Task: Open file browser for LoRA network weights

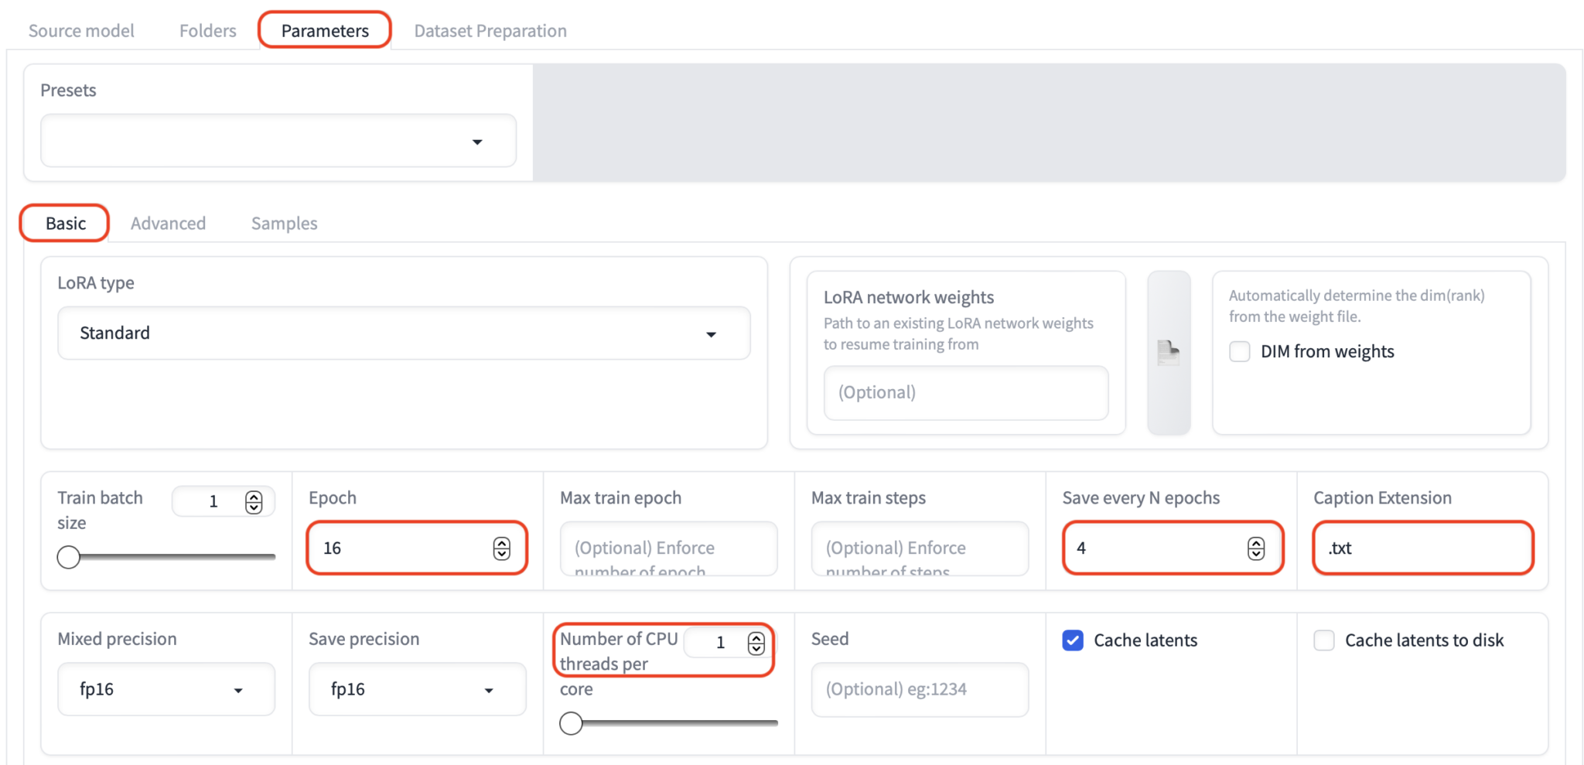Action: 1168,353
